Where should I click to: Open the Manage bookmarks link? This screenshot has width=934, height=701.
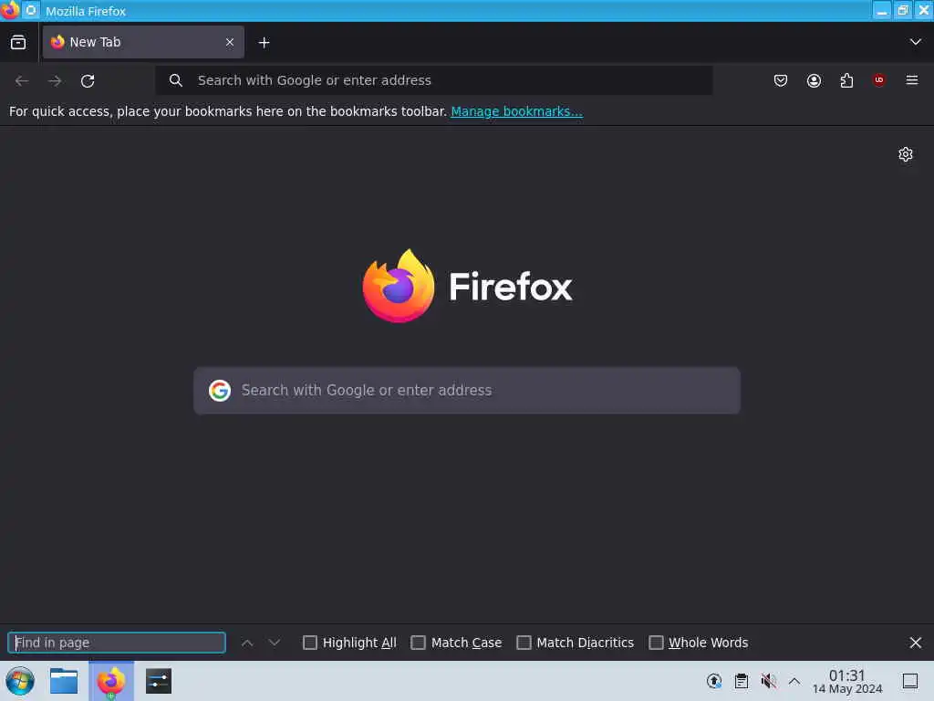click(516, 111)
